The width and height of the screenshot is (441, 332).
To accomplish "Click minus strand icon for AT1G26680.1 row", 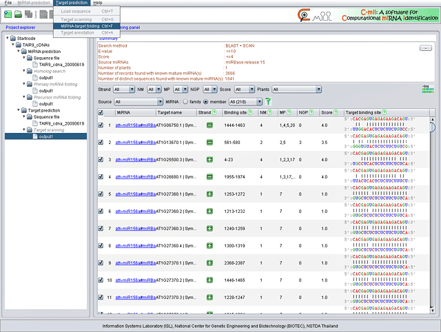I will pos(209,176).
